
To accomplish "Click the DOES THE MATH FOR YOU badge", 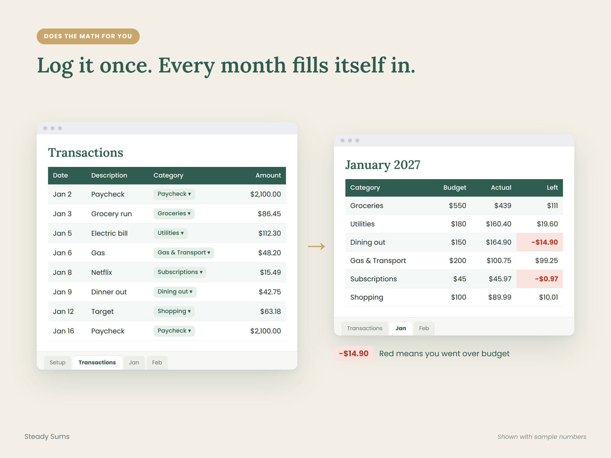I will coord(88,36).
